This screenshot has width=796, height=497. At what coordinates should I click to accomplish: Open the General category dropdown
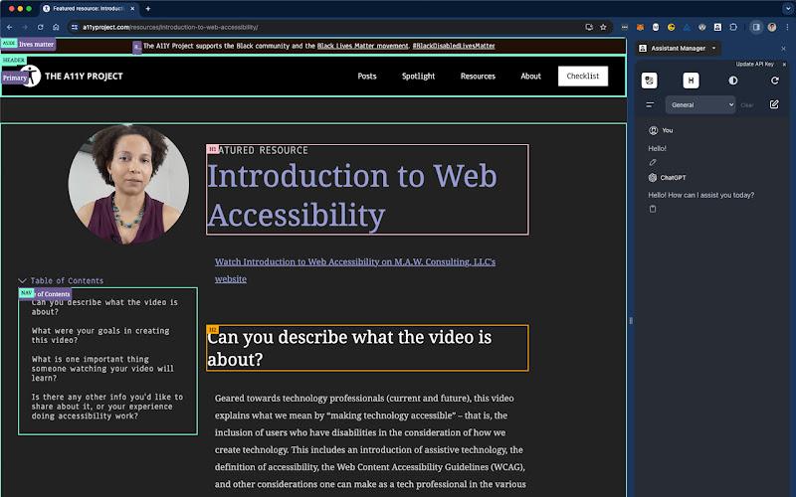click(700, 105)
